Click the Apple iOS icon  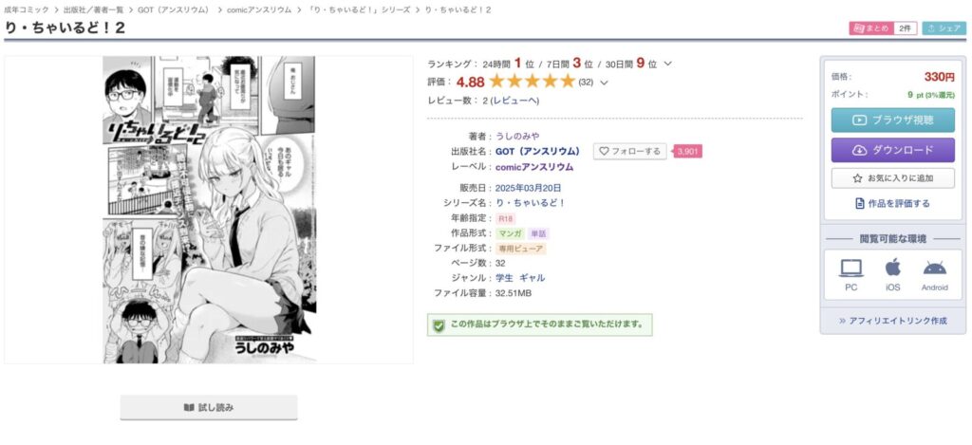tap(892, 268)
